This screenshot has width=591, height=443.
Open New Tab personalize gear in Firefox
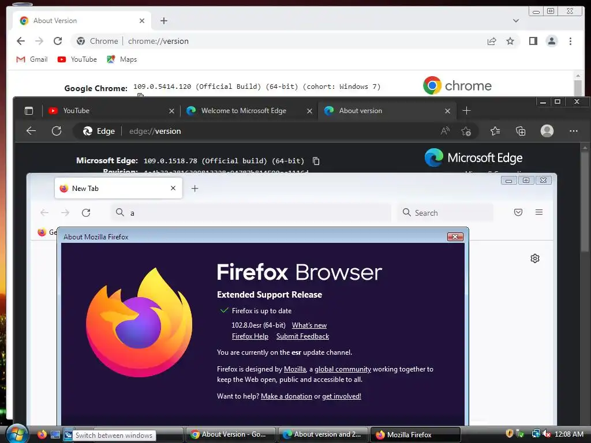click(x=535, y=258)
